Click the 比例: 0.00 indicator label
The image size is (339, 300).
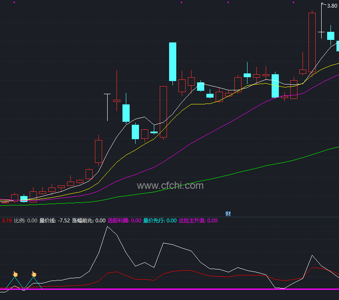point(25,221)
